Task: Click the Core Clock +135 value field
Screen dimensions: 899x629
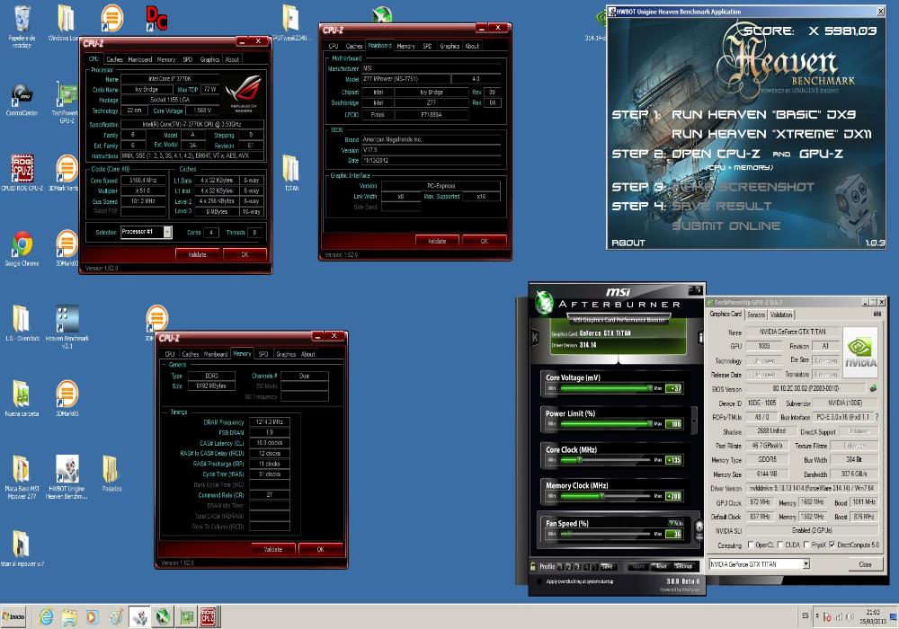Action: 673,460
